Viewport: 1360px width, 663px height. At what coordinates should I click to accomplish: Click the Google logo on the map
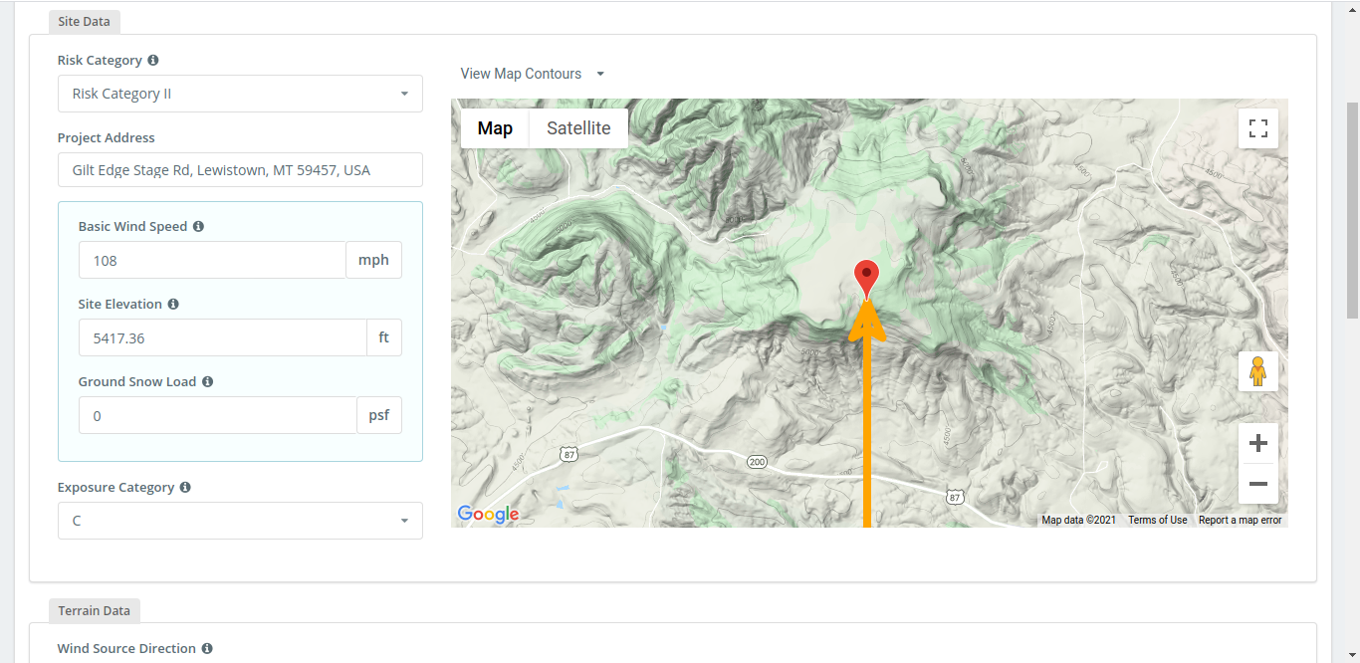pyautogui.click(x=487, y=514)
